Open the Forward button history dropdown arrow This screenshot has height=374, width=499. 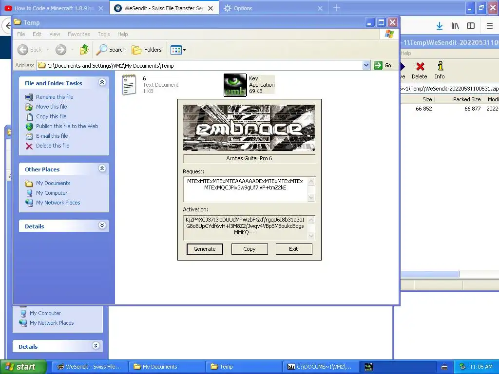pos(72,50)
